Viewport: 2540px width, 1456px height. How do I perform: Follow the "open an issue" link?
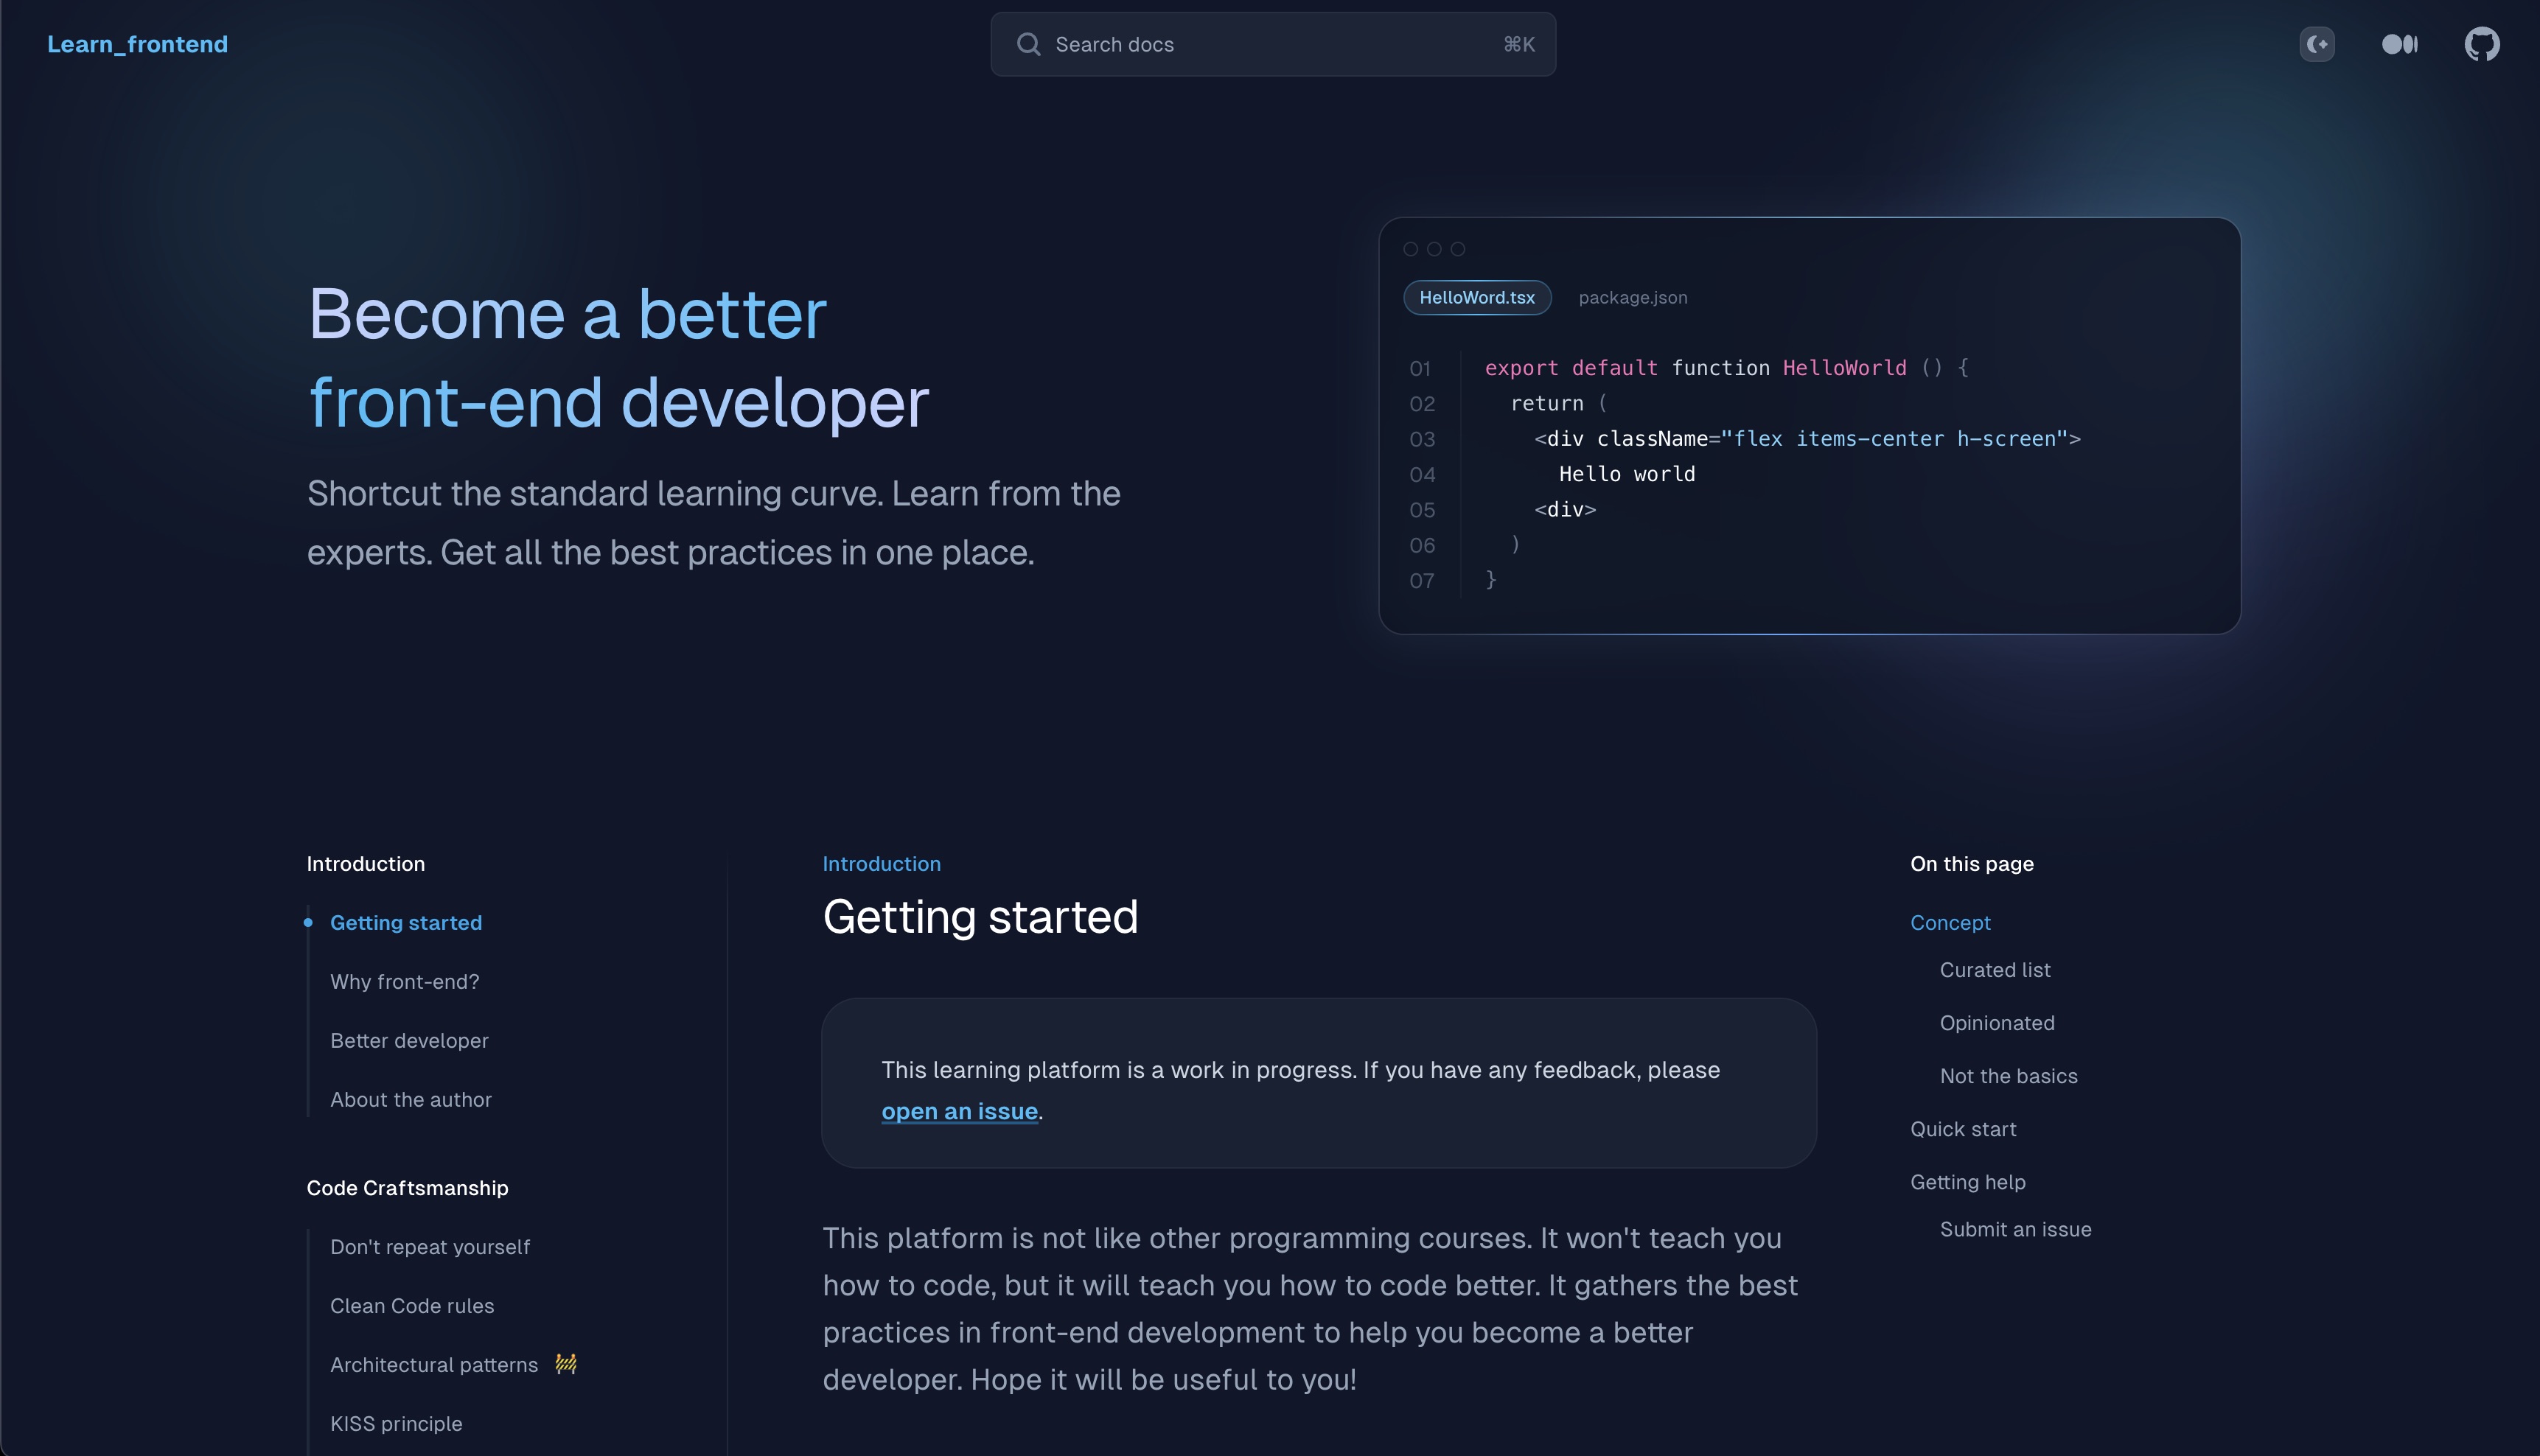(x=959, y=1111)
